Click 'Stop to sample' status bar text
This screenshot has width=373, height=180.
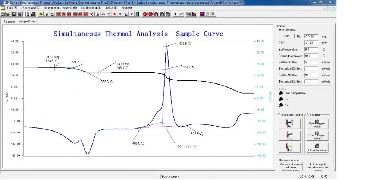170,177
